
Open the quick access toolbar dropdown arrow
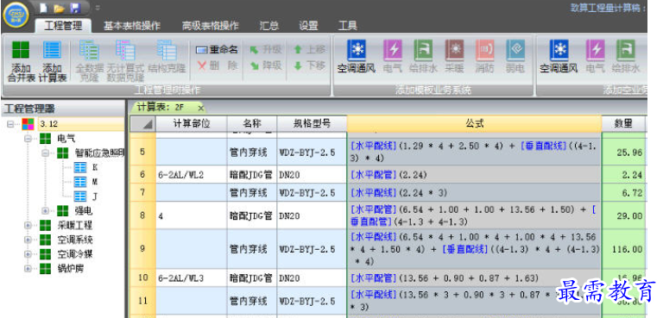coord(98,8)
